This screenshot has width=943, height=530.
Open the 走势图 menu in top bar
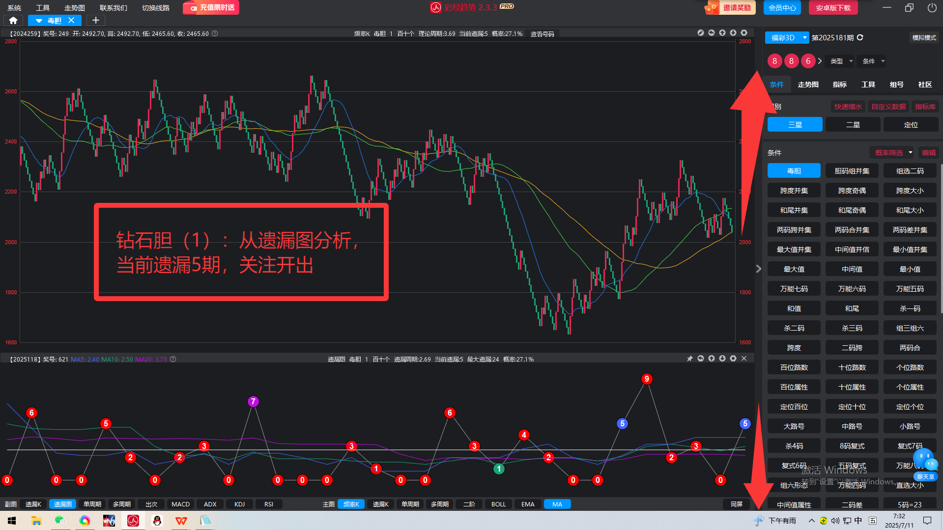pos(75,8)
